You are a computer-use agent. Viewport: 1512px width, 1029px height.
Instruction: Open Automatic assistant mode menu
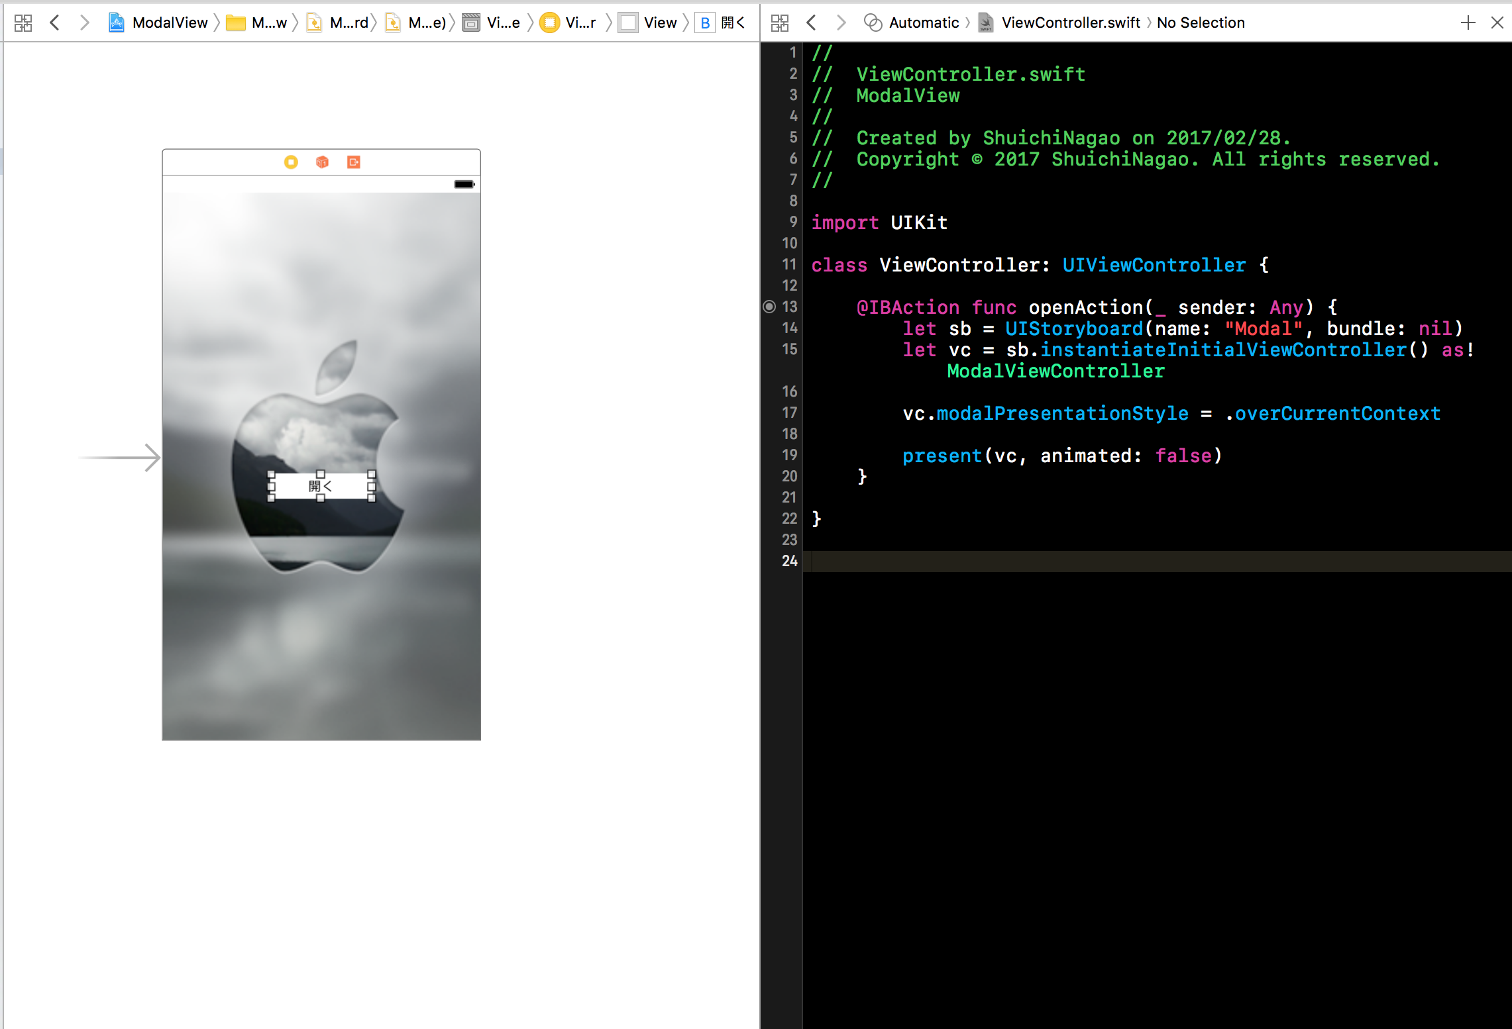click(912, 23)
